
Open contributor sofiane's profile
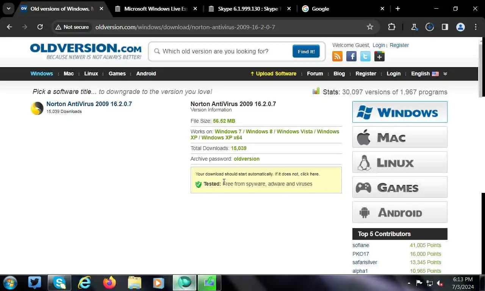361,245
